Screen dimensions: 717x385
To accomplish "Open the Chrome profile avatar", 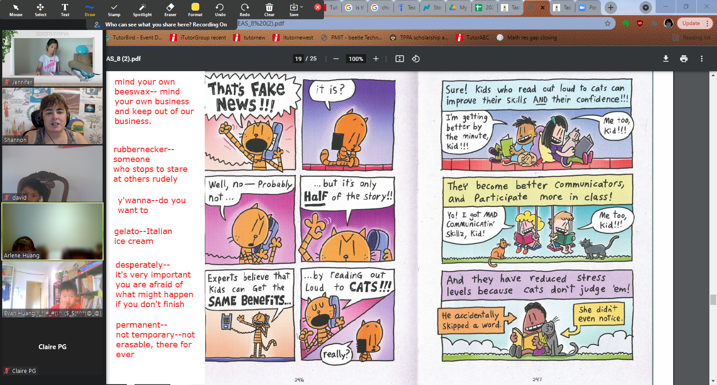I will tap(669, 23).
